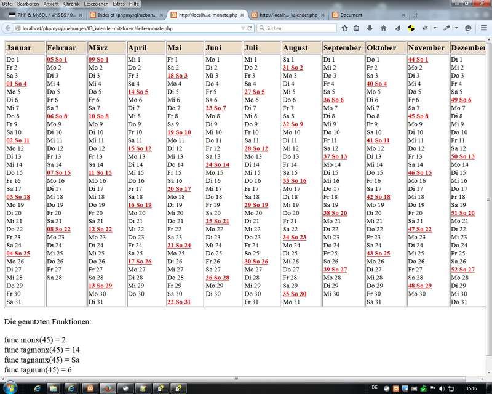Screen dimensions: 492x394
Task: Open the Ansicht menu
Action: click(x=51, y=4)
